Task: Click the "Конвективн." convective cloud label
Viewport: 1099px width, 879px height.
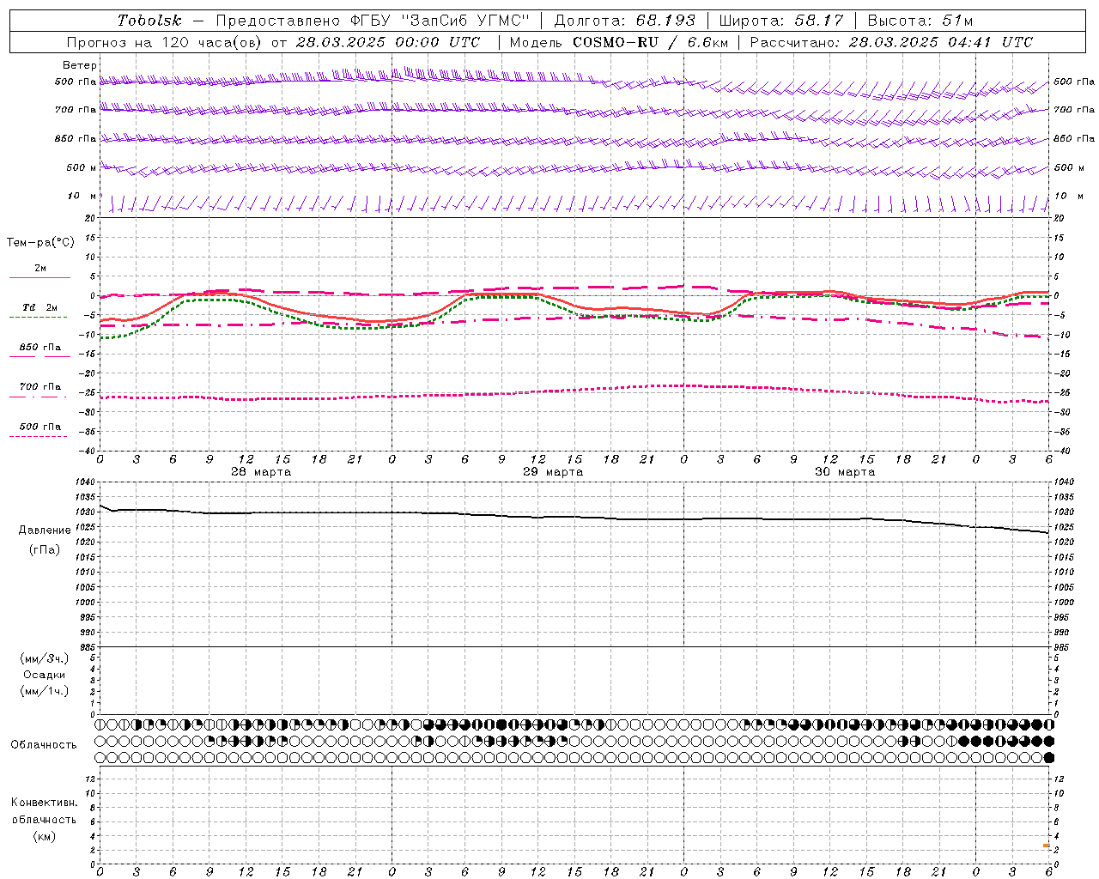Action: pos(45,803)
